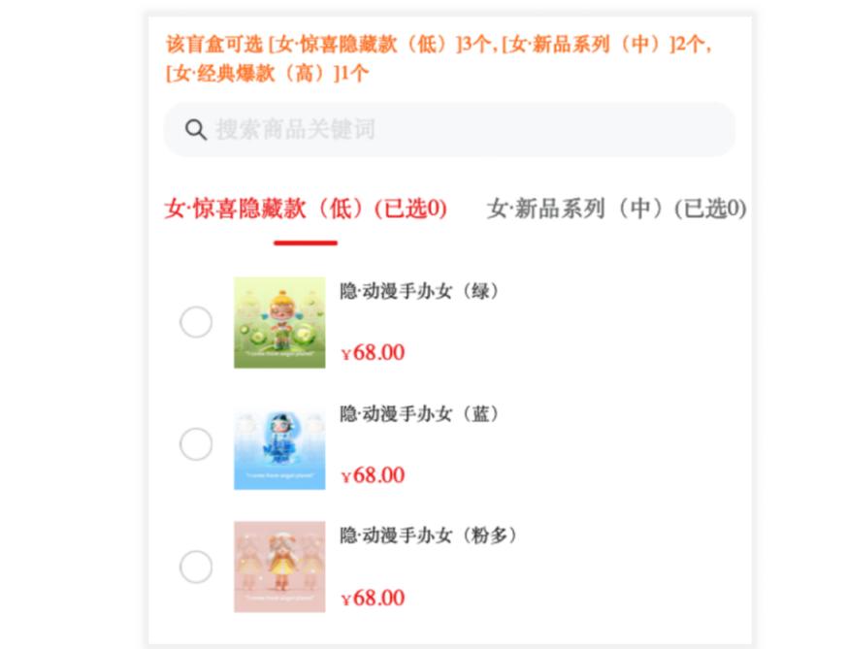Screen dimensions: 847x649
Task: Select the radio button beside 隐·动漫手办女（蓝）
Action: click(x=196, y=443)
